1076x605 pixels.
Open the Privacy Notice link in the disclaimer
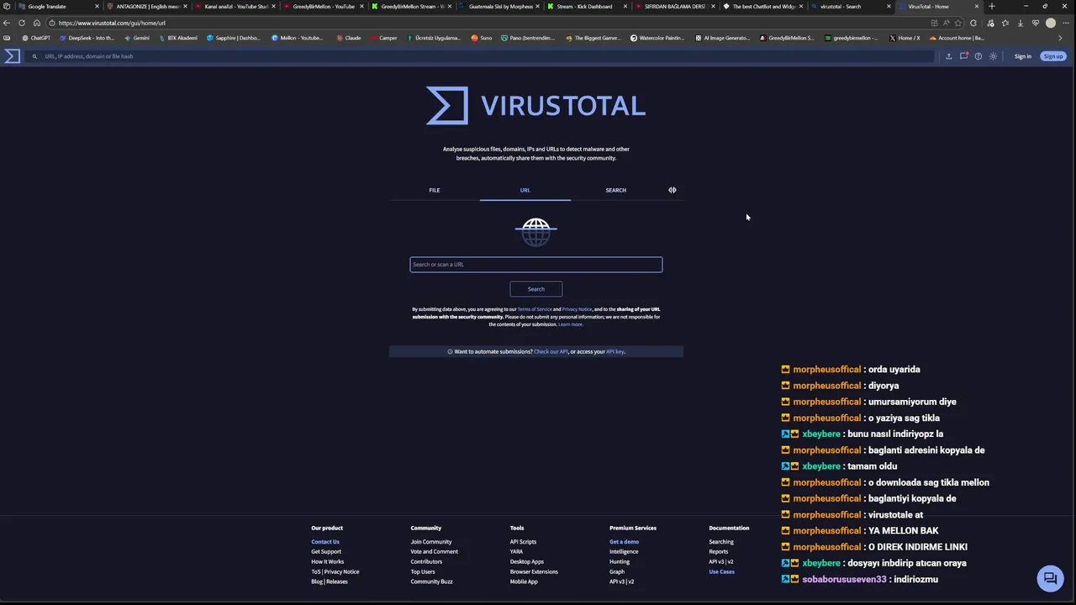click(577, 309)
